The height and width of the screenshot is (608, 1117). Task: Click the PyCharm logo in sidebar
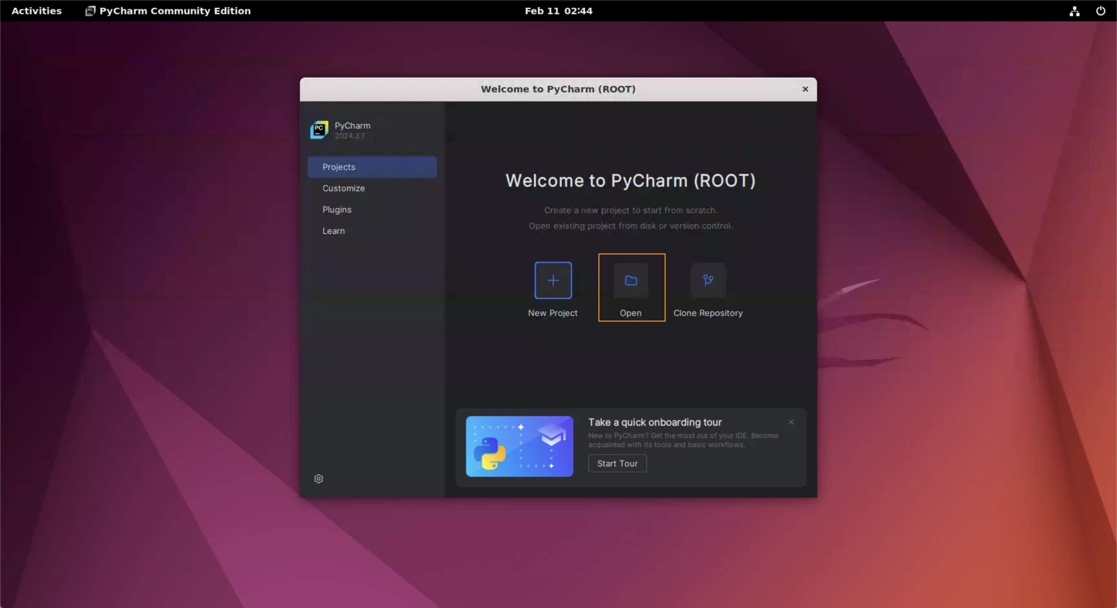(x=319, y=130)
